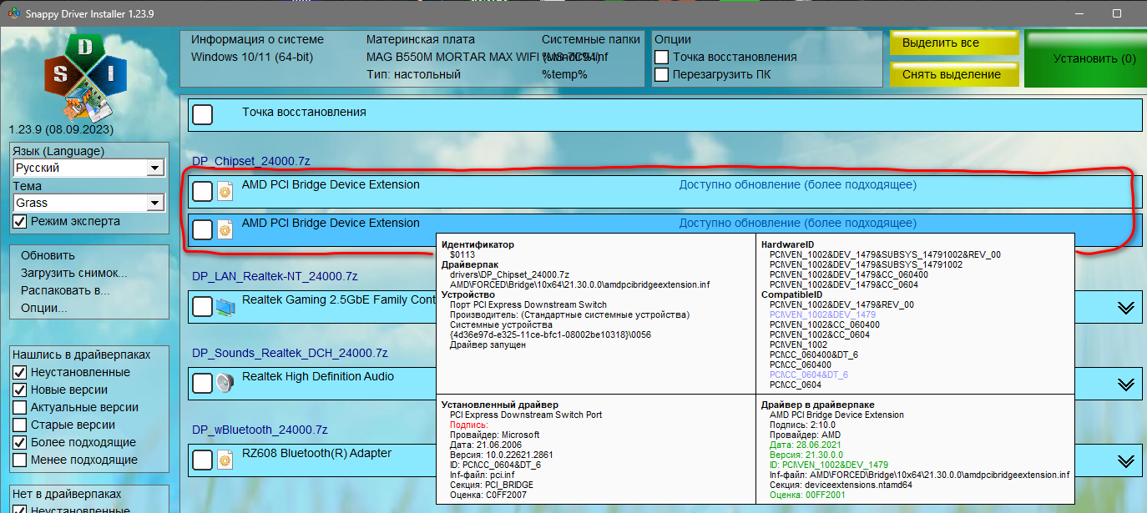Screen dimensions: 1147x513
Task: Click the DP_wBluetooth_24000.7z group label
Action: point(260,430)
